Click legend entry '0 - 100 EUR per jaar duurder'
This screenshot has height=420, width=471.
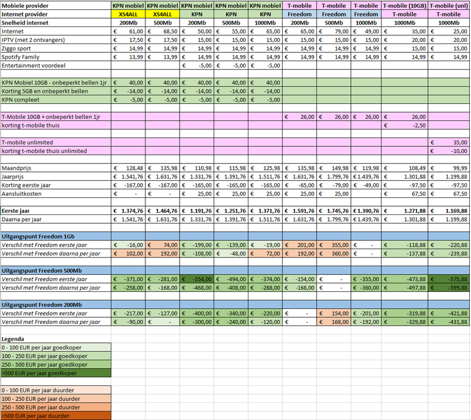pos(56,390)
